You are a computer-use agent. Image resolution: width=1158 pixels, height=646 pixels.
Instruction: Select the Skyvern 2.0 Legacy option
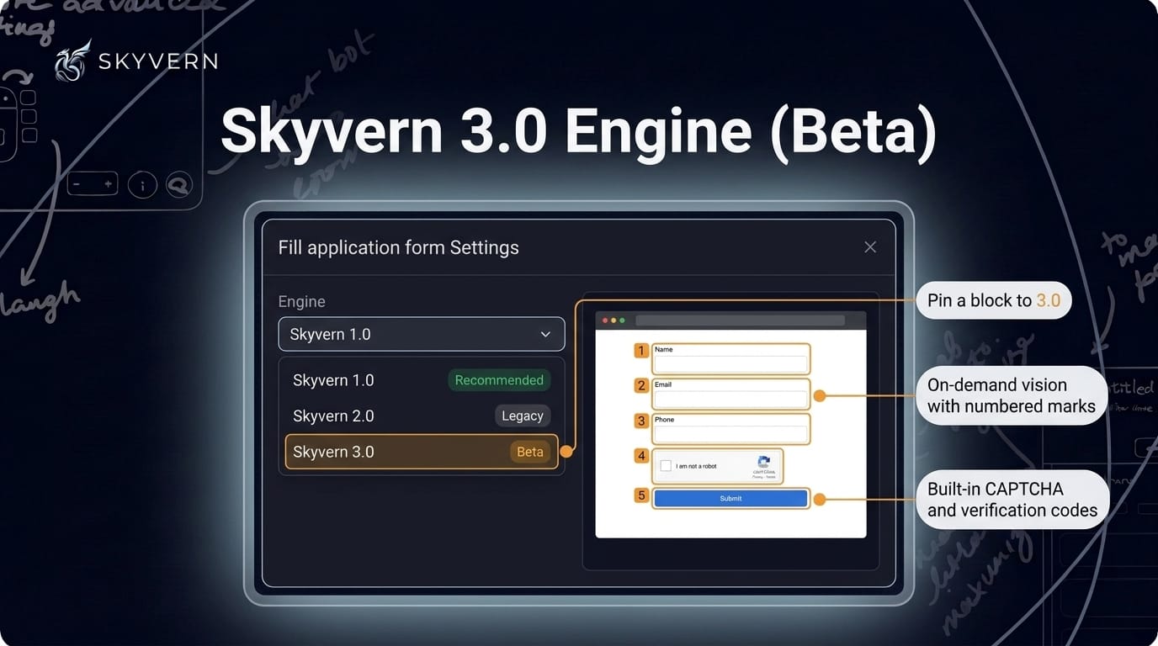coord(421,416)
